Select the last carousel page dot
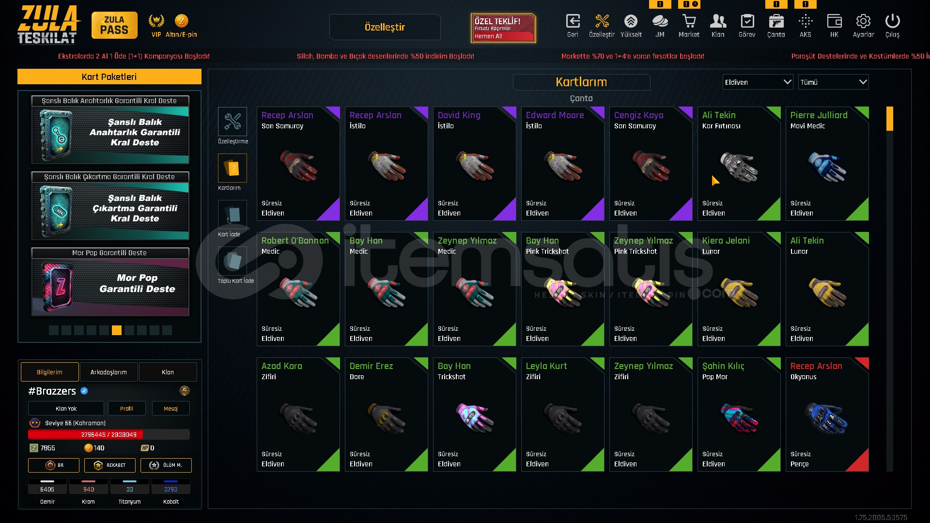The height and width of the screenshot is (523, 930). point(167,330)
